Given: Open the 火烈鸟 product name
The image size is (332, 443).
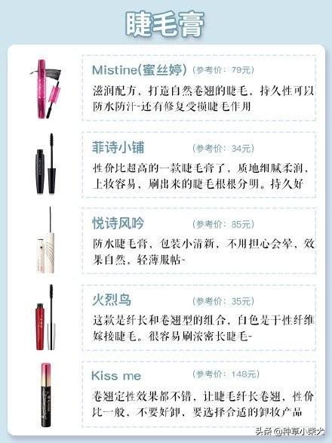Looking at the screenshot, I should point(112,300).
